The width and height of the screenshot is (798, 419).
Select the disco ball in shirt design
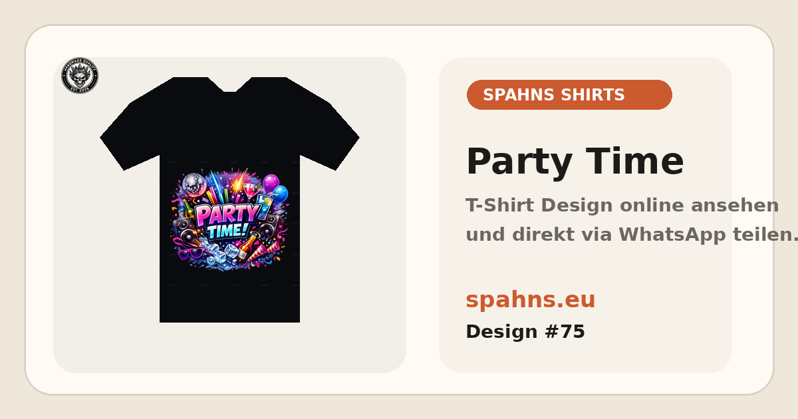(194, 185)
